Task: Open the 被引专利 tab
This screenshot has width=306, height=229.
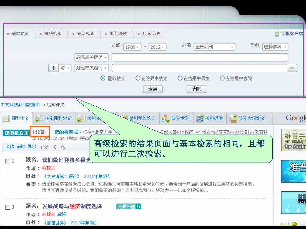Action: pyautogui.click(x=176, y=118)
